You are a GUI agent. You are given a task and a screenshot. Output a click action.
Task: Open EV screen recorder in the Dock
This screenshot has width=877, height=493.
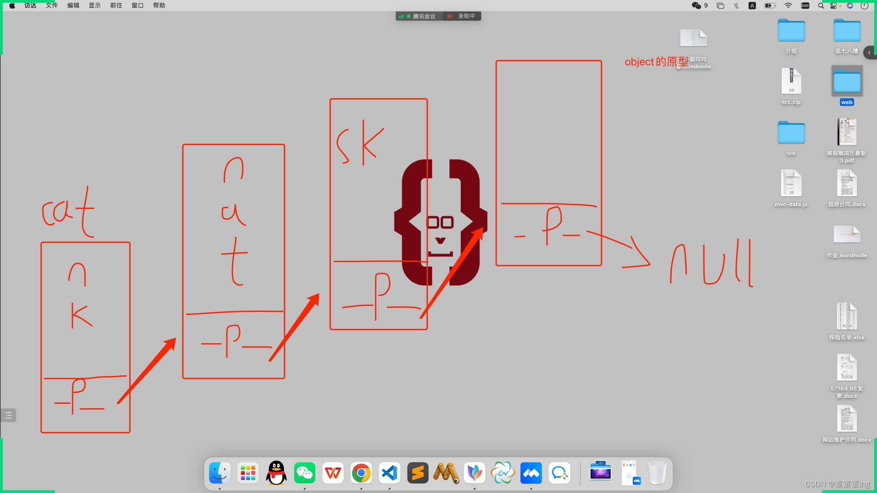pyautogui.click(x=503, y=473)
